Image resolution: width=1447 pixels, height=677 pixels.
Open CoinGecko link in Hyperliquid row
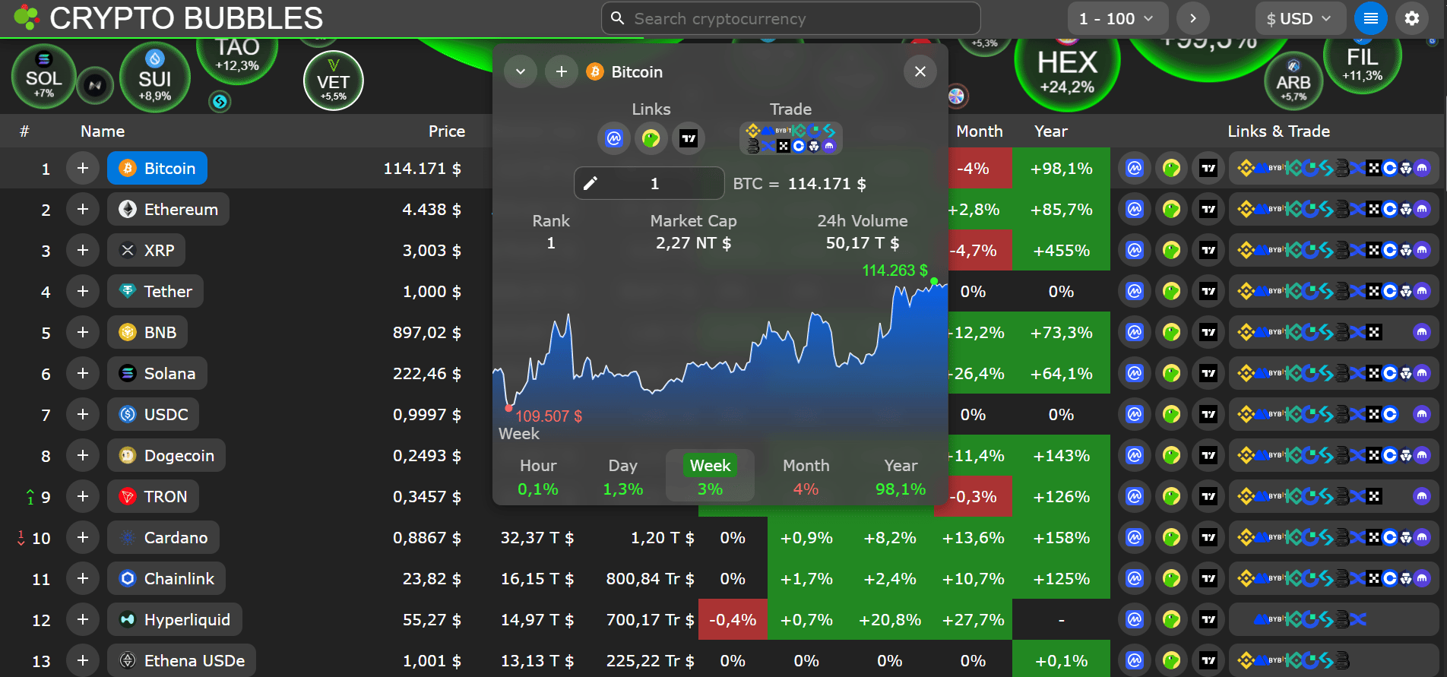click(x=1172, y=620)
